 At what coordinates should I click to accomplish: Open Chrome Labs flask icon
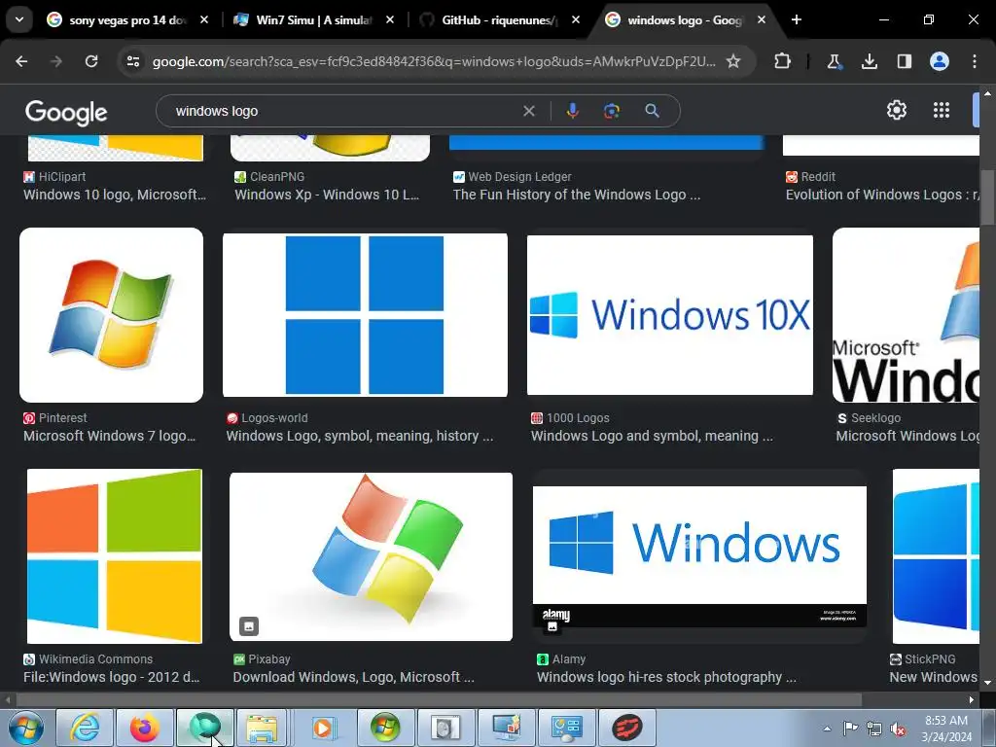pyautogui.click(x=834, y=61)
